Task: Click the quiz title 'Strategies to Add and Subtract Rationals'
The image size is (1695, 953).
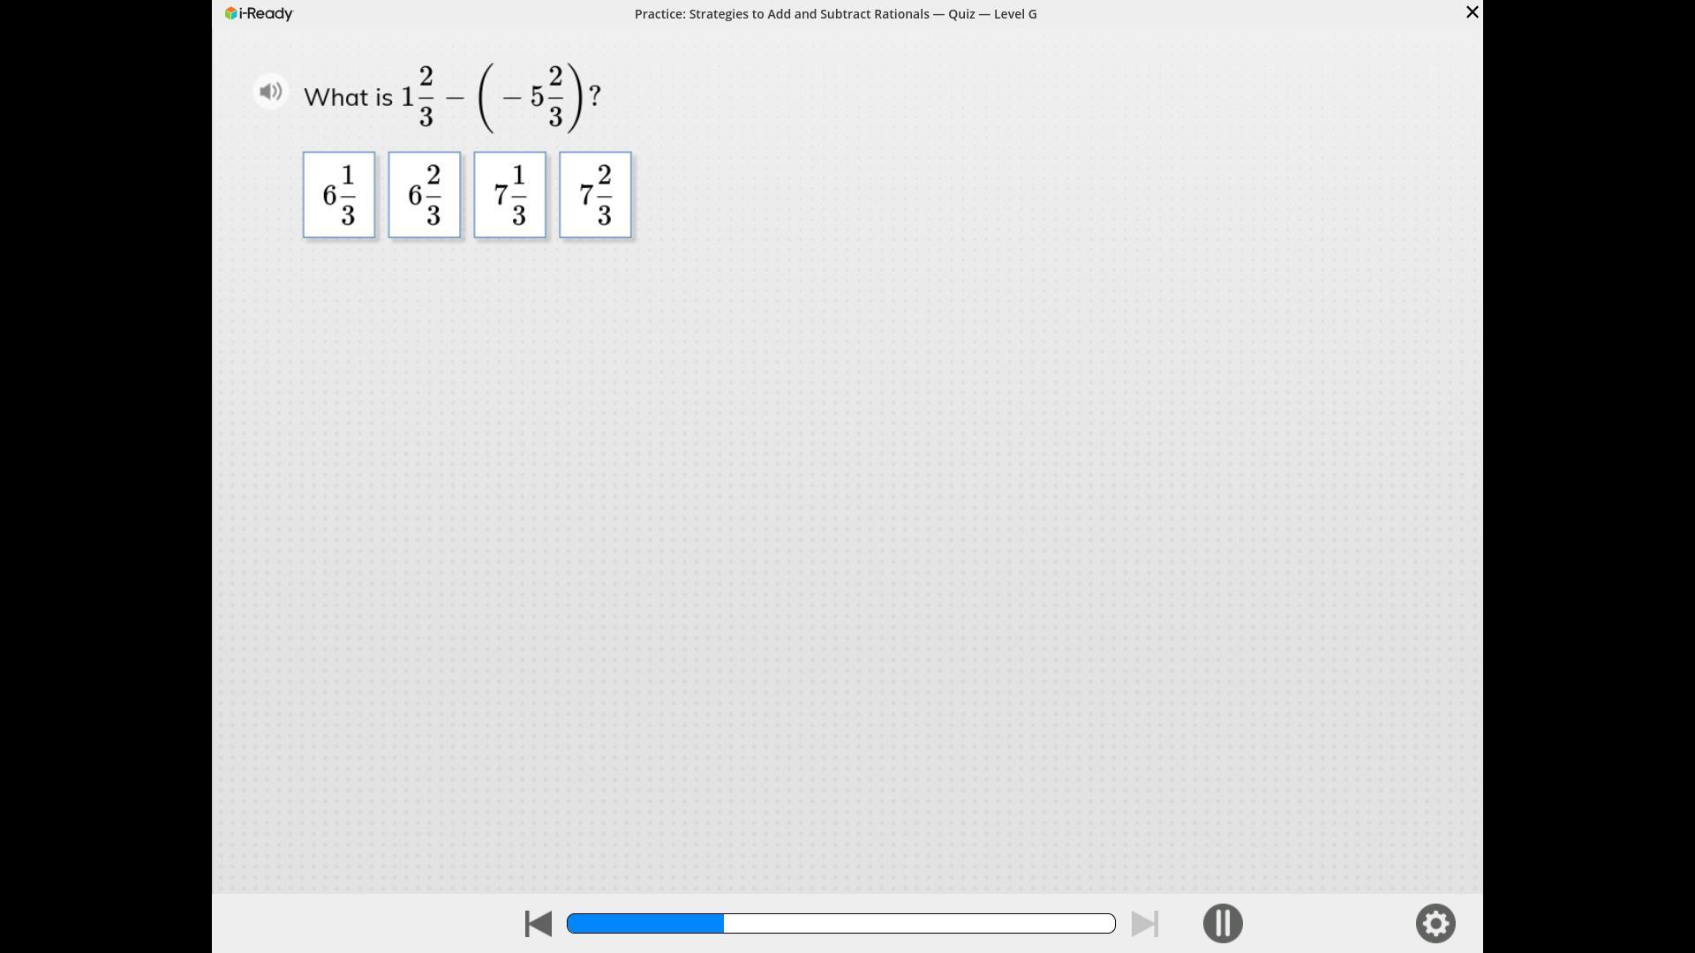Action: point(809,14)
